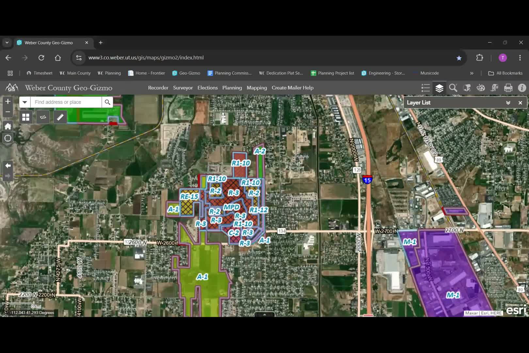Open the basemap gallery grid icon
529x353 pixels.
[25, 117]
